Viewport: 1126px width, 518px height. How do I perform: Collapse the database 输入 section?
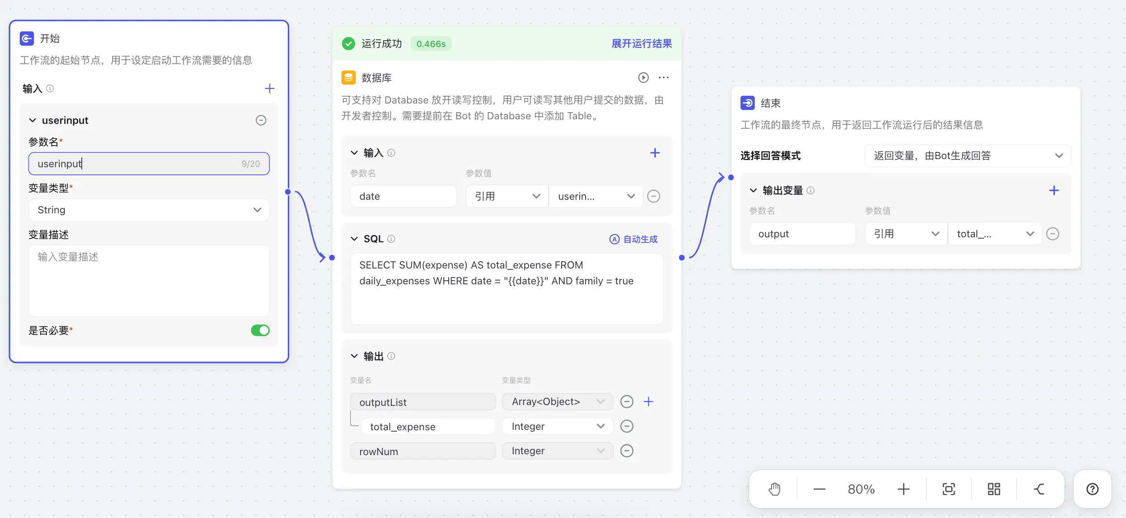click(x=354, y=153)
